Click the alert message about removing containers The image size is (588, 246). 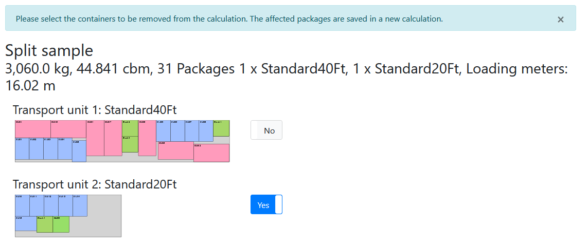(229, 19)
